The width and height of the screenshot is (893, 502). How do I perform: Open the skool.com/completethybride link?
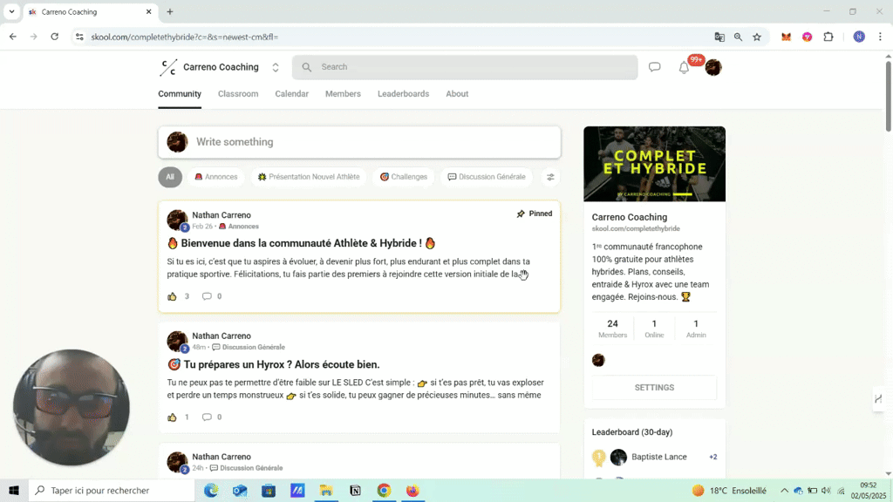pos(636,229)
